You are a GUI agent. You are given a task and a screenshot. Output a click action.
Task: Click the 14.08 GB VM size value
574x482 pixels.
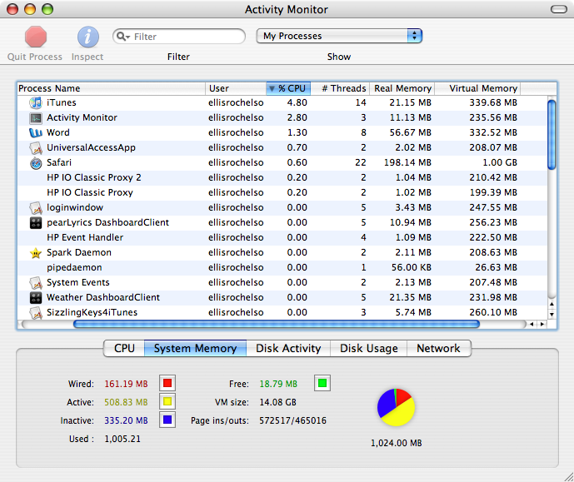[x=278, y=402]
